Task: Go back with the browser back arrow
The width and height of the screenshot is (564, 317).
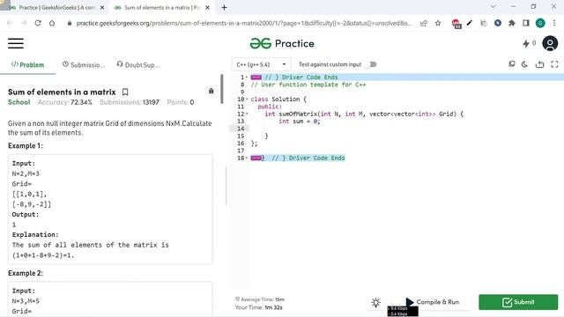Action: (10, 23)
